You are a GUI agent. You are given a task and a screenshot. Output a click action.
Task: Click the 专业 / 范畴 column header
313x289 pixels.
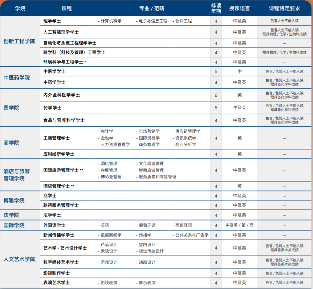pos(152,8)
